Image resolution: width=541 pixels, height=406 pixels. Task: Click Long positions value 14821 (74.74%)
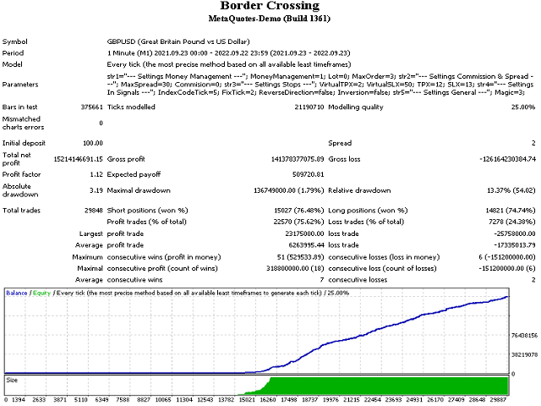[x=511, y=211]
